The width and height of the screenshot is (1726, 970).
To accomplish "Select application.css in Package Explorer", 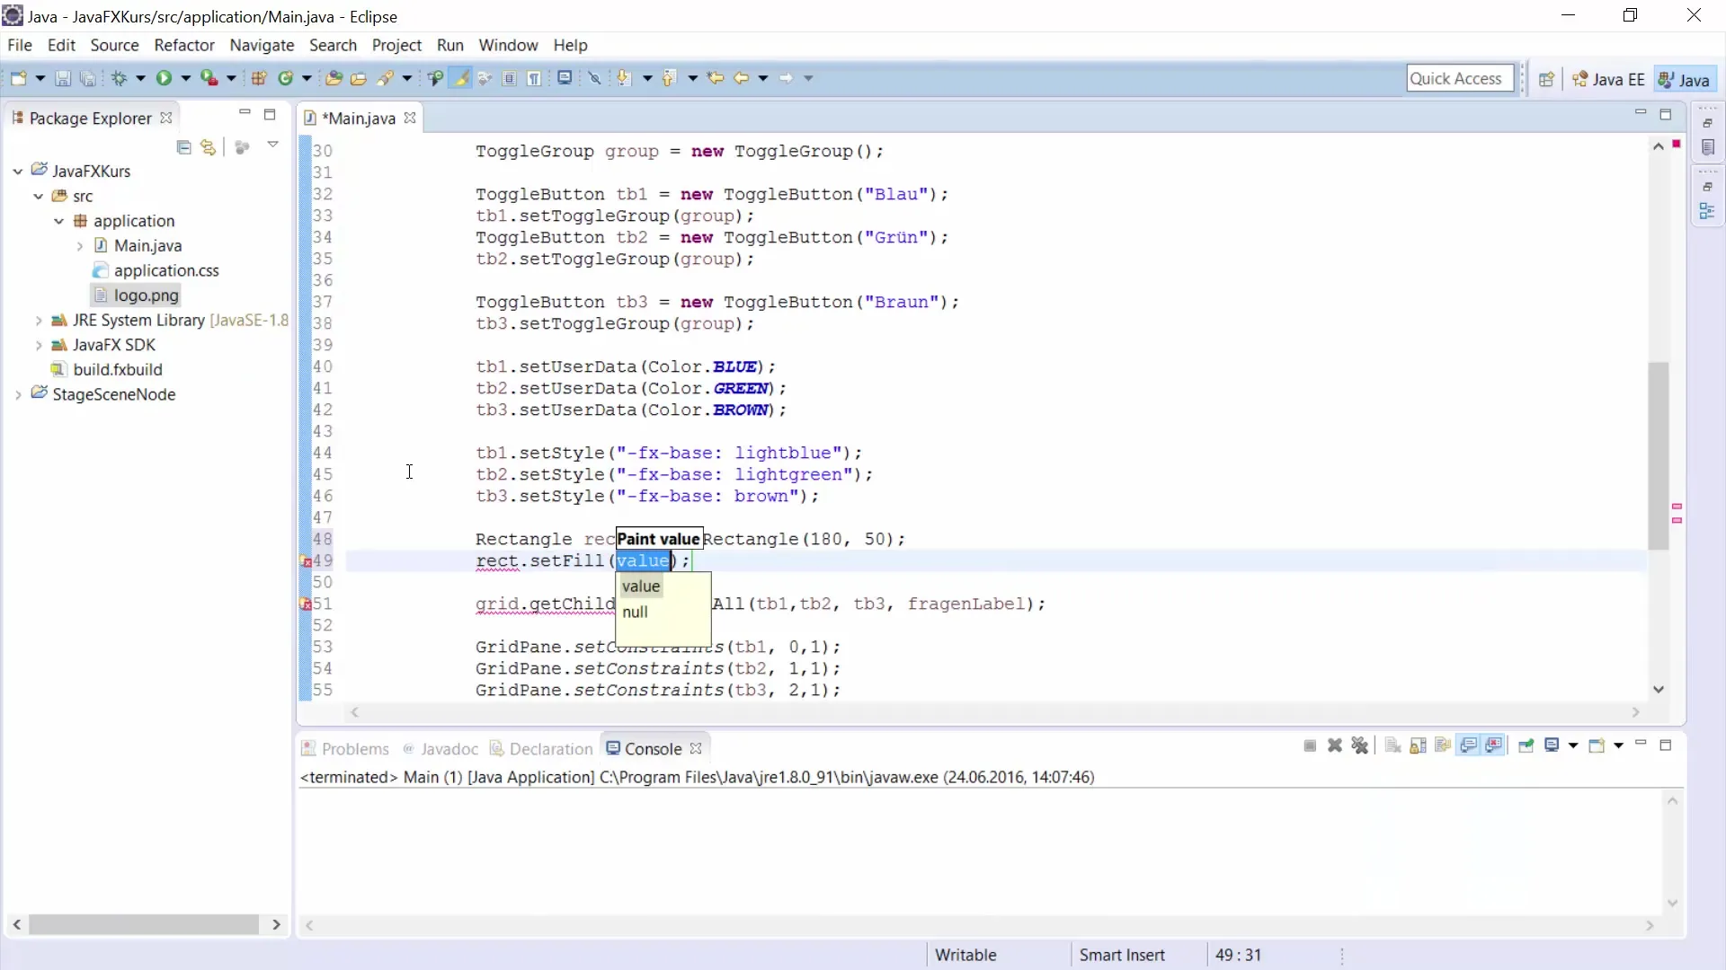I will point(156,270).
